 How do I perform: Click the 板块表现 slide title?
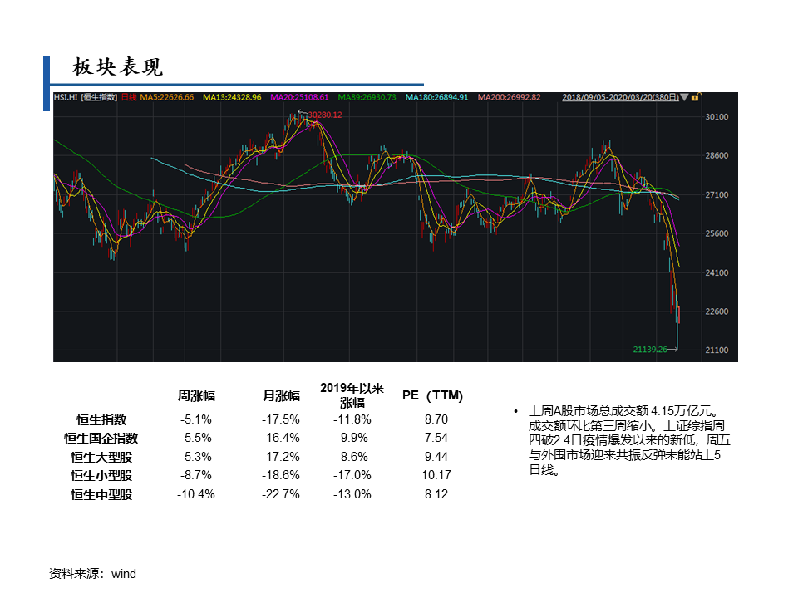click(117, 67)
